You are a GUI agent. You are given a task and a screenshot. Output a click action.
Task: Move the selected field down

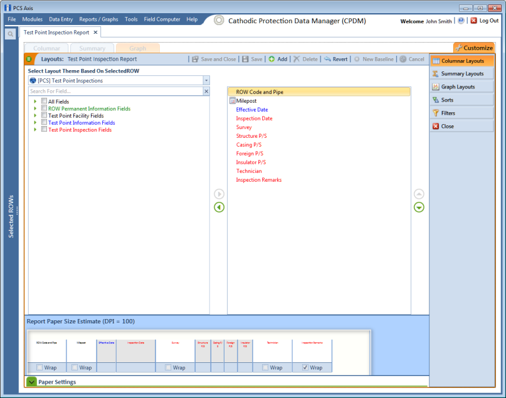tap(419, 207)
